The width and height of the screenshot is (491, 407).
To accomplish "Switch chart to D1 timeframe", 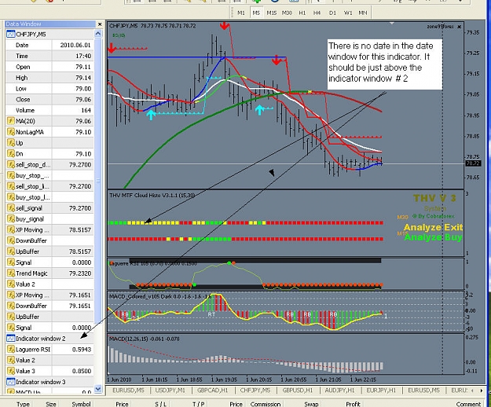I will click(x=332, y=13).
